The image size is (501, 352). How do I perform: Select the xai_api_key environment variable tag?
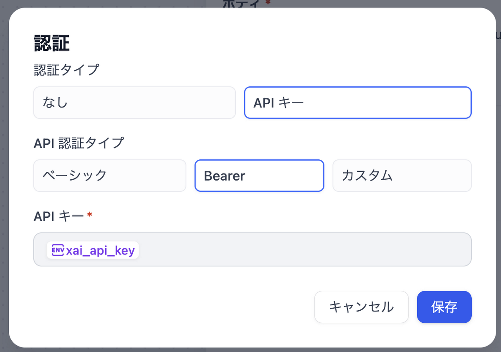pyautogui.click(x=93, y=250)
